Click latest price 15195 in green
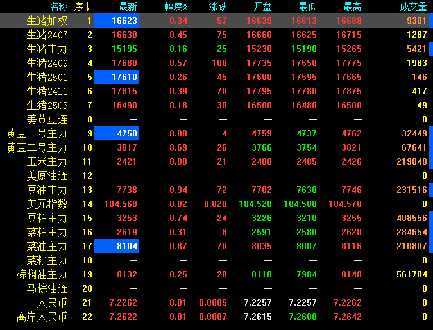This screenshot has height=330, width=433. point(124,49)
